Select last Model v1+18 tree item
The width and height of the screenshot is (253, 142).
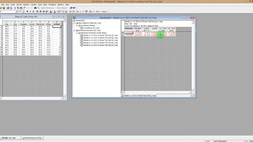pyautogui.click(x=100, y=45)
